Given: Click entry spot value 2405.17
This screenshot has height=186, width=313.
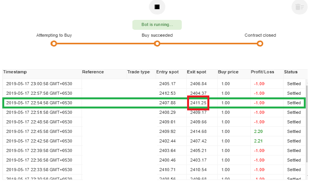Looking at the screenshot, I should (x=167, y=84).
